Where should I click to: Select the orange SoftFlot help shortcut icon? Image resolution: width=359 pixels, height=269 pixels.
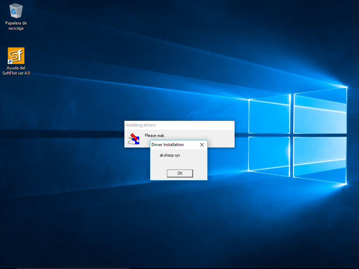coord(16,55)
